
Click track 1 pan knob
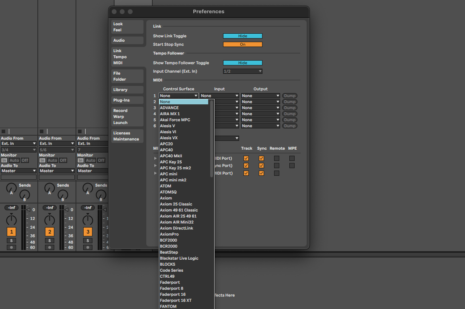11,220
